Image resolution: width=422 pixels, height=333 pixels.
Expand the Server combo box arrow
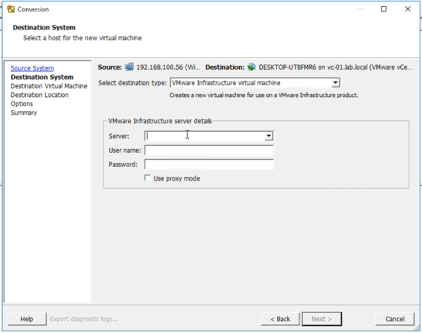[268, 136]
